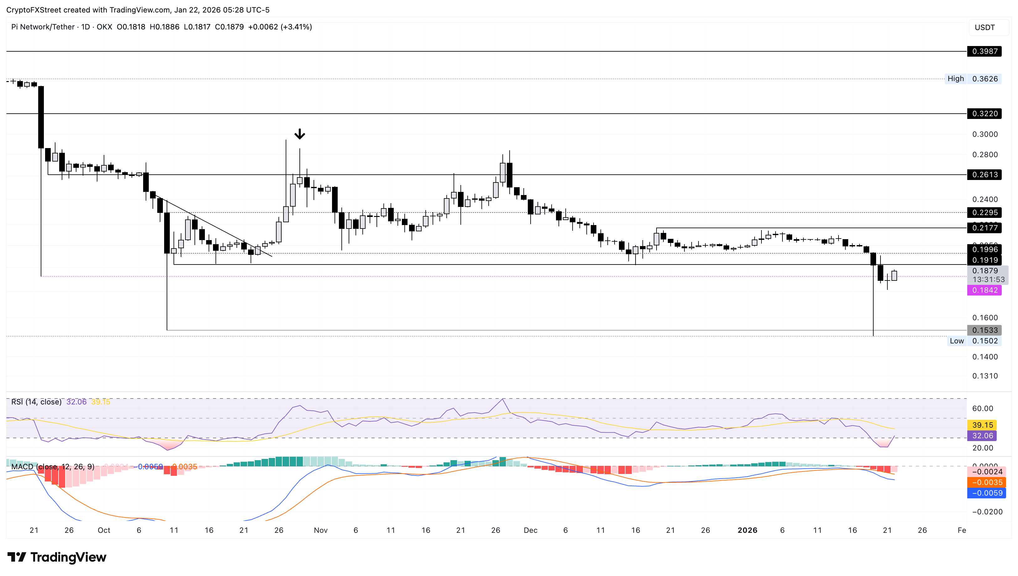Viewport: 1018px width, 576px height.
Task: Click the 0.3220 horizontal line label
Action: coord(984,114)
